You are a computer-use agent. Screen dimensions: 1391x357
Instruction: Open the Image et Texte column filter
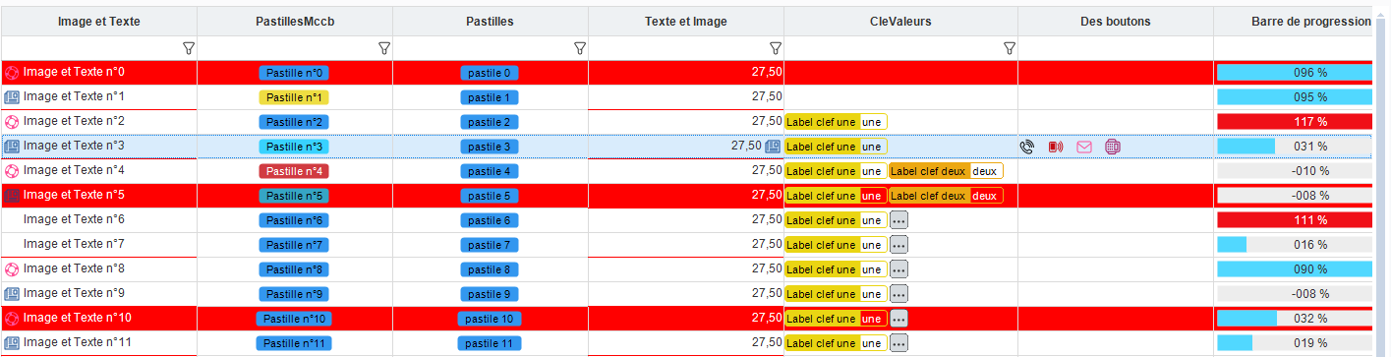coord(189,48)
